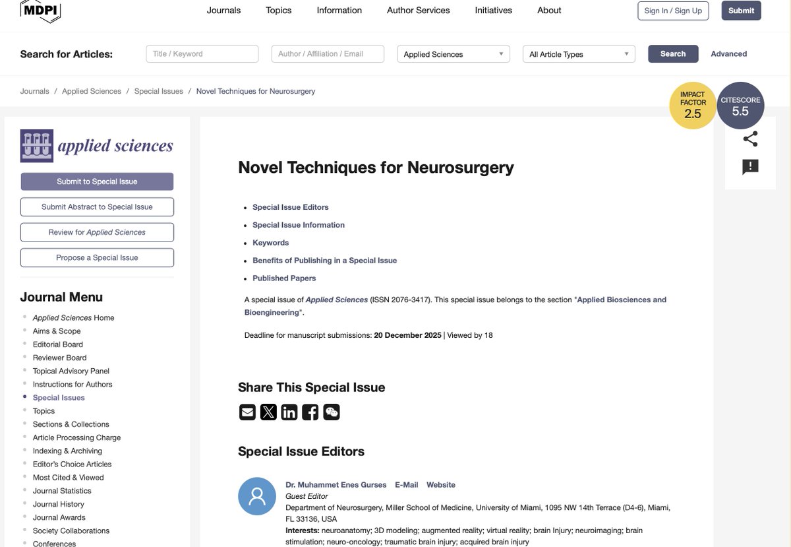Screen dimensions: 791x547
Task: Open the Topics menu
Action: tap(279, 11)
